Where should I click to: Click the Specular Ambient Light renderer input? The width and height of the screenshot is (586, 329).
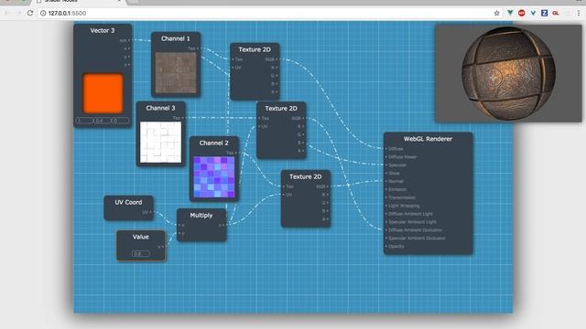coord(386,222)
